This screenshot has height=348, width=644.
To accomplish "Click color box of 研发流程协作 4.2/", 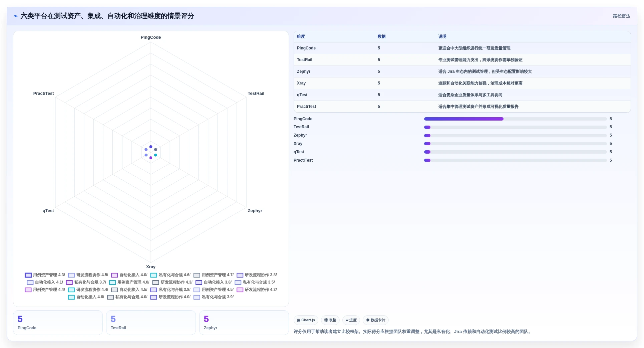I will point(240,290).
